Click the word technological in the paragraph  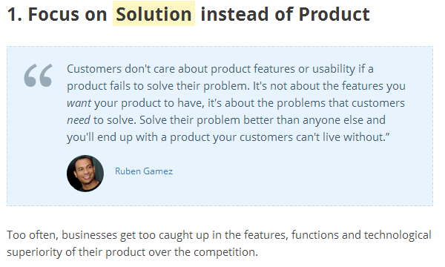coord(398,235)
